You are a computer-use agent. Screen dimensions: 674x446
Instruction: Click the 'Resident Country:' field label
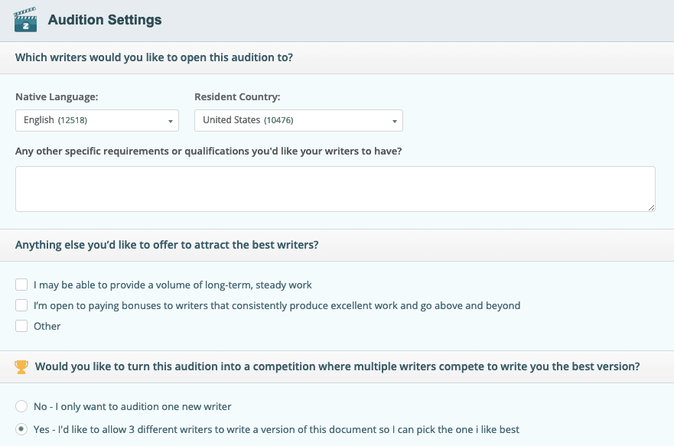coord(237,97)
